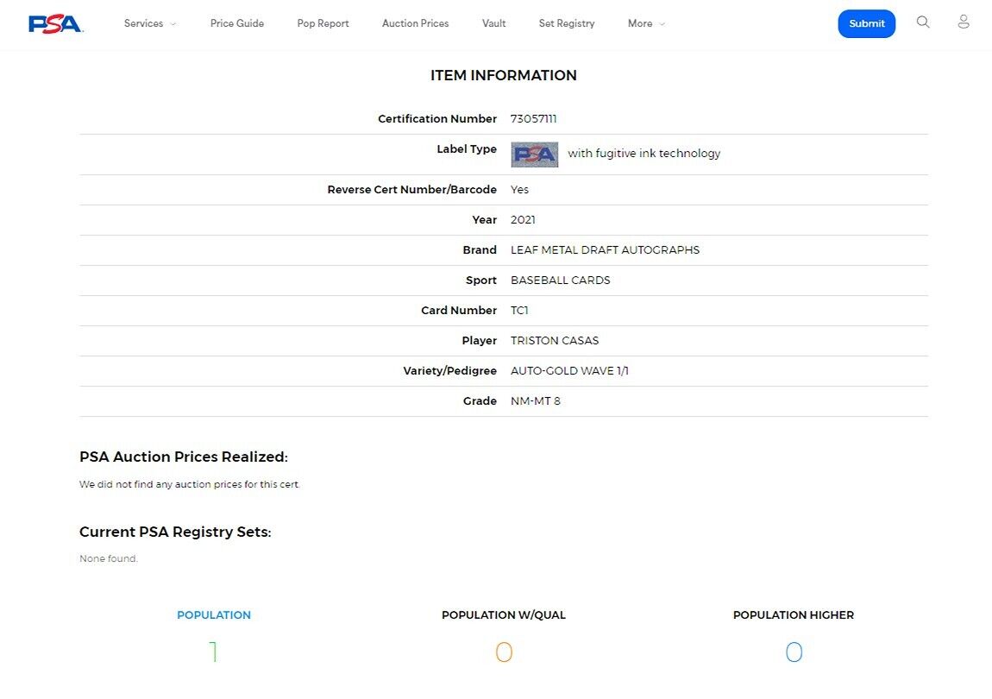Open the Price Guide menu item
This screenshot has height=699, width=992.
pyautogui.click(x=237, y=23)
